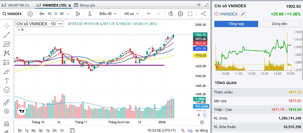Toggle percent scale mode
The width and height of the screenshot is (303, 133).
[x=183, y=130]
